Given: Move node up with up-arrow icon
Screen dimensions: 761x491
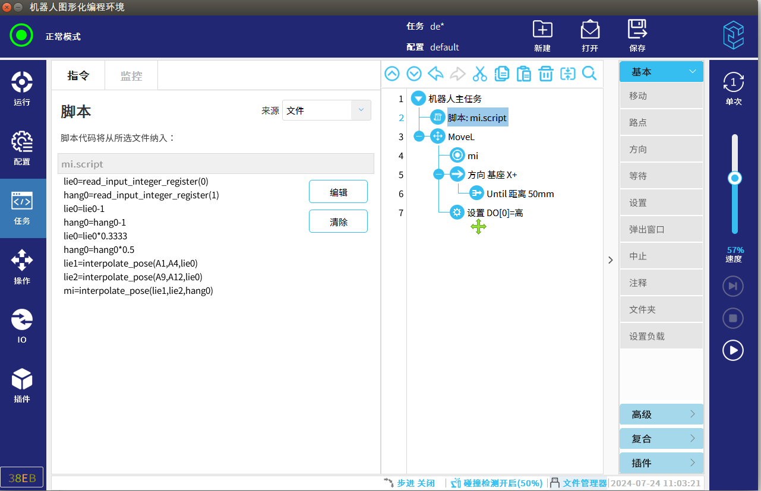Looking at the screenshot, I should (x=392, y=74).
